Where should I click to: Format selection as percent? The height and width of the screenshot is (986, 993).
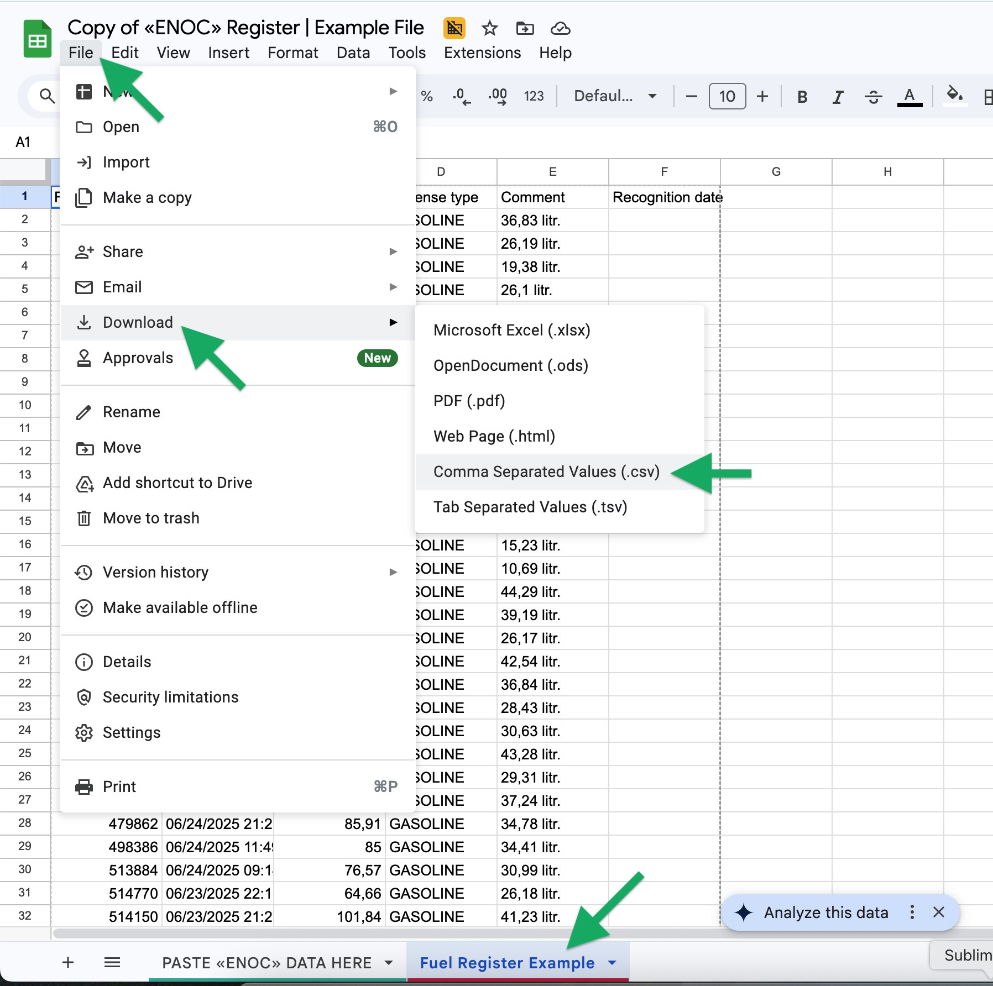tap(426, 96)
